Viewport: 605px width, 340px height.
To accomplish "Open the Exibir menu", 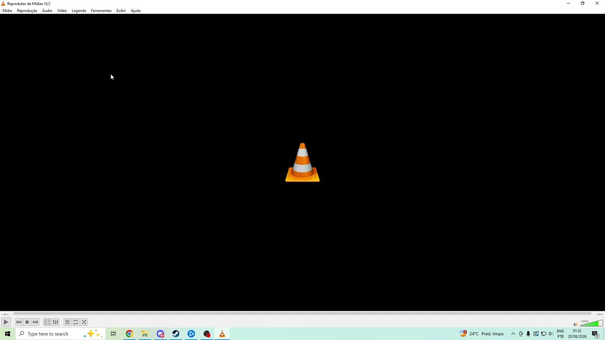I will coord(121,10).
